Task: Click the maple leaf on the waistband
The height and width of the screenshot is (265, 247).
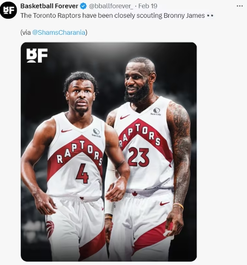Action: point(135,194)
